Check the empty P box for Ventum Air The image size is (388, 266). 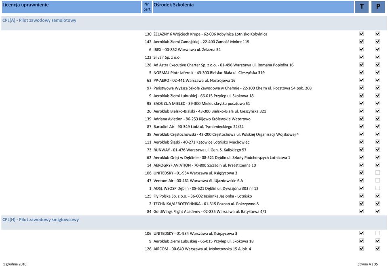[x=377, y=180]
